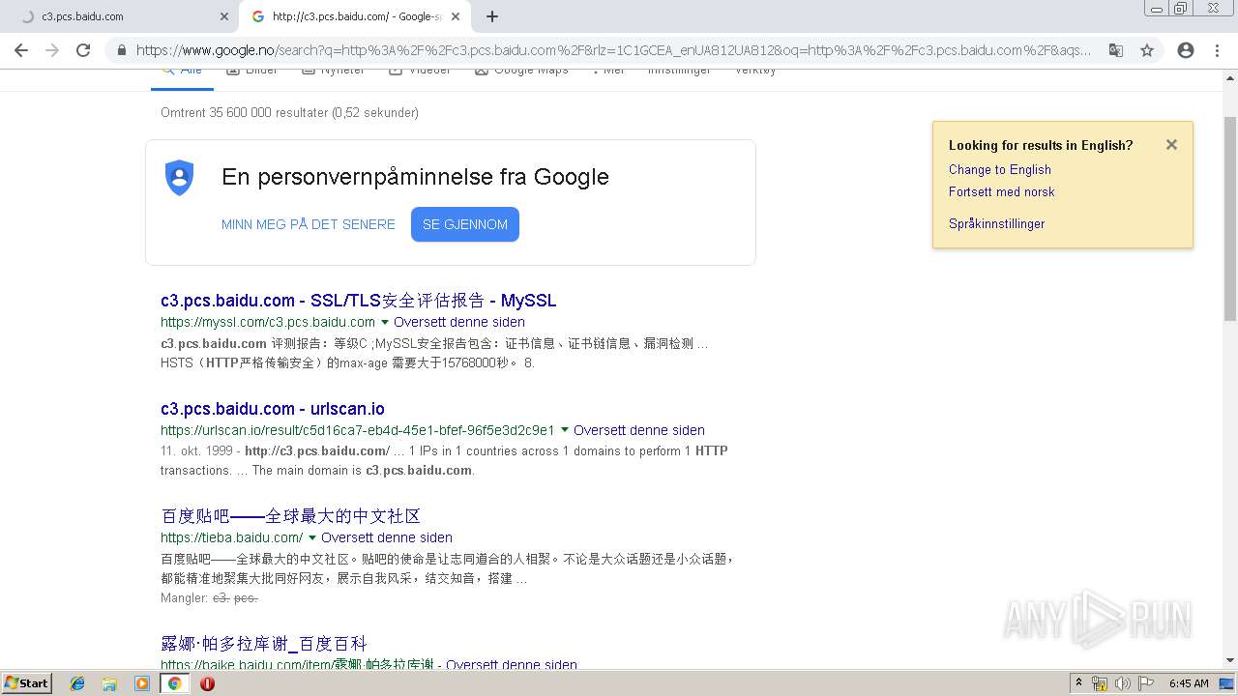Open the volume speaker tray icon
1238x696 pixels.
coord(1123,683)
